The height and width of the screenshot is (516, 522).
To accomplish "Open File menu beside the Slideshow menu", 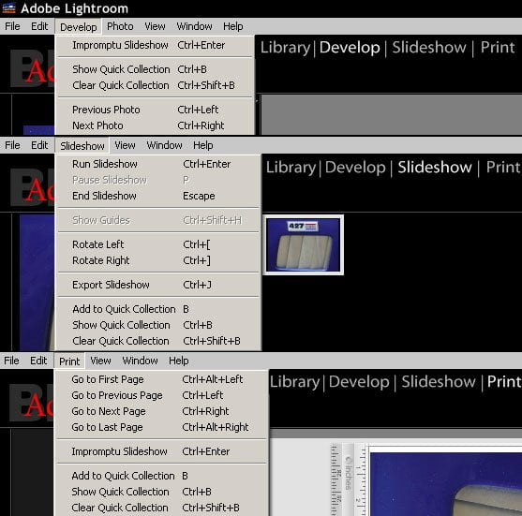I will pyautogui.click(x=12, y=145).
